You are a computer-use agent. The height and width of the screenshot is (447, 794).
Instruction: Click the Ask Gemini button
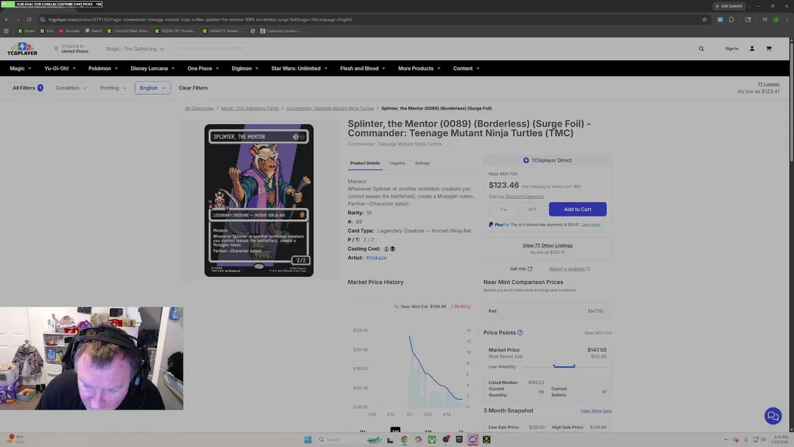728,6
